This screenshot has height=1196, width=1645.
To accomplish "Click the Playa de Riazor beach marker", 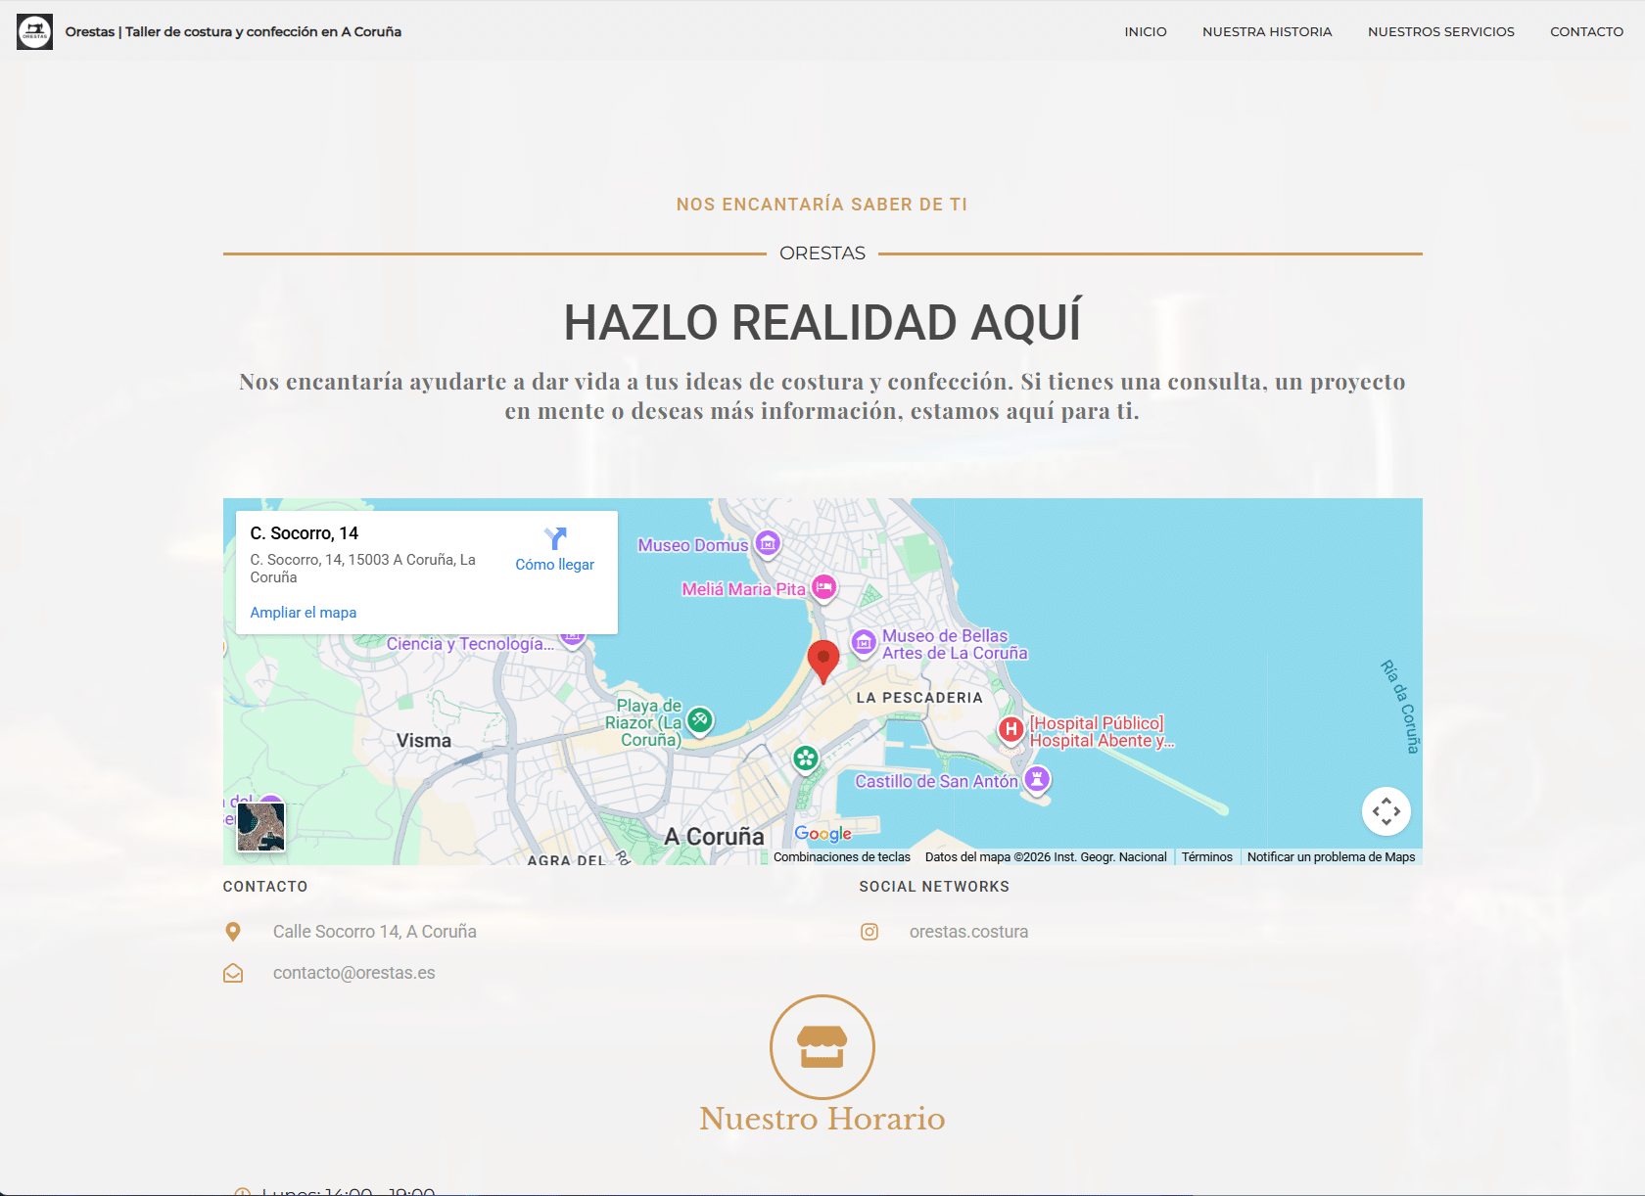I will point(699,720).
